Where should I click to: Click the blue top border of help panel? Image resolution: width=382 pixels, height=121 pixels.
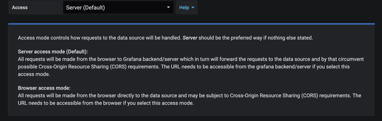tap(191, 24)
